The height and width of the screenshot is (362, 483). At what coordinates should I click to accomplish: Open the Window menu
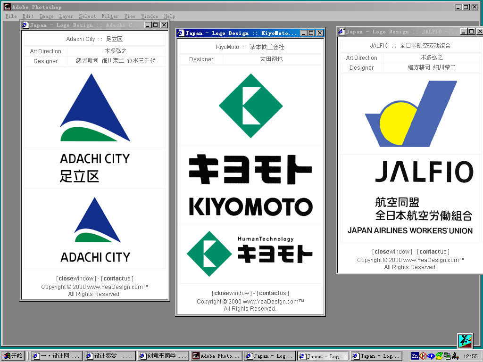coord(150,16)
